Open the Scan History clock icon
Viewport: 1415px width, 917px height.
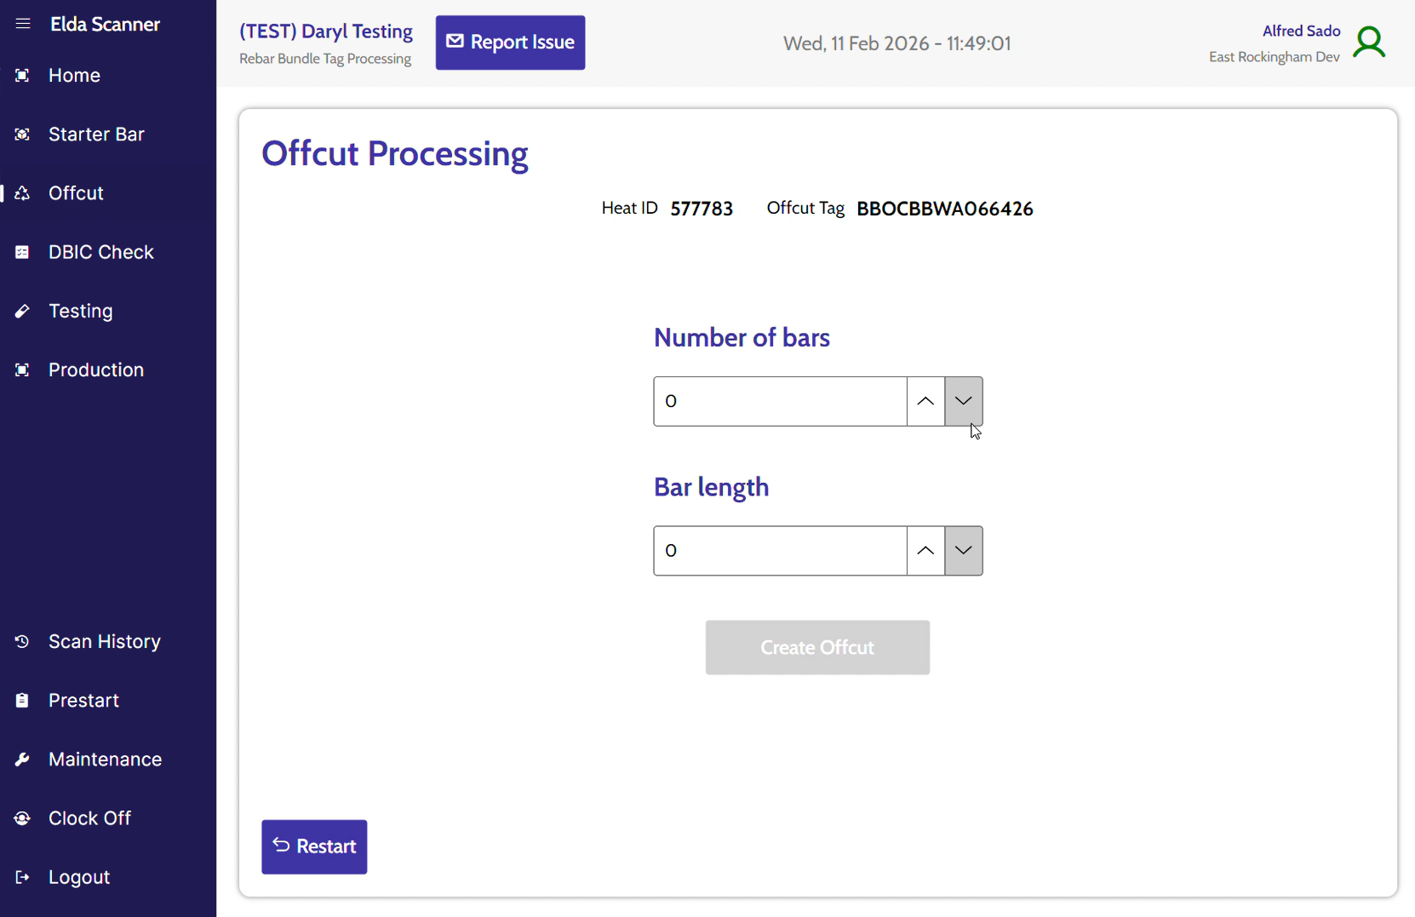[x=23, y=641]
